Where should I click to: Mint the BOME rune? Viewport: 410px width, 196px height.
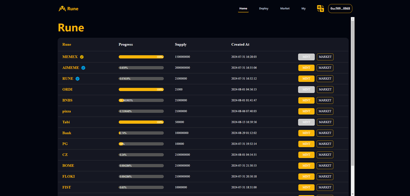pyautogui.click(x=306, y=166)
